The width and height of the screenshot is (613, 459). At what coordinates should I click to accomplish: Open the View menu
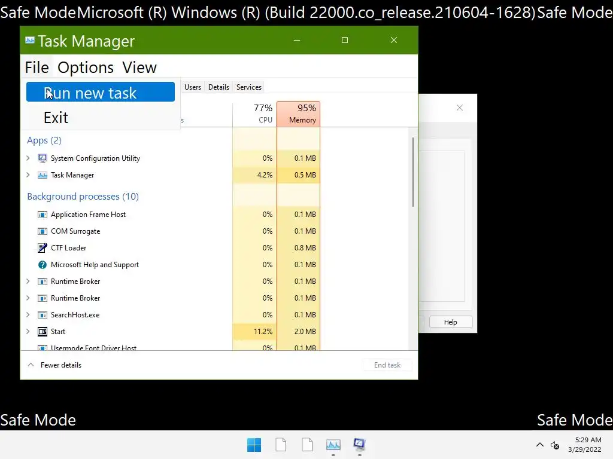click(139, 67)
